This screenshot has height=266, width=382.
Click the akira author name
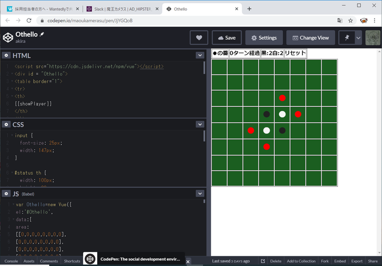click(x=21, y=41)
